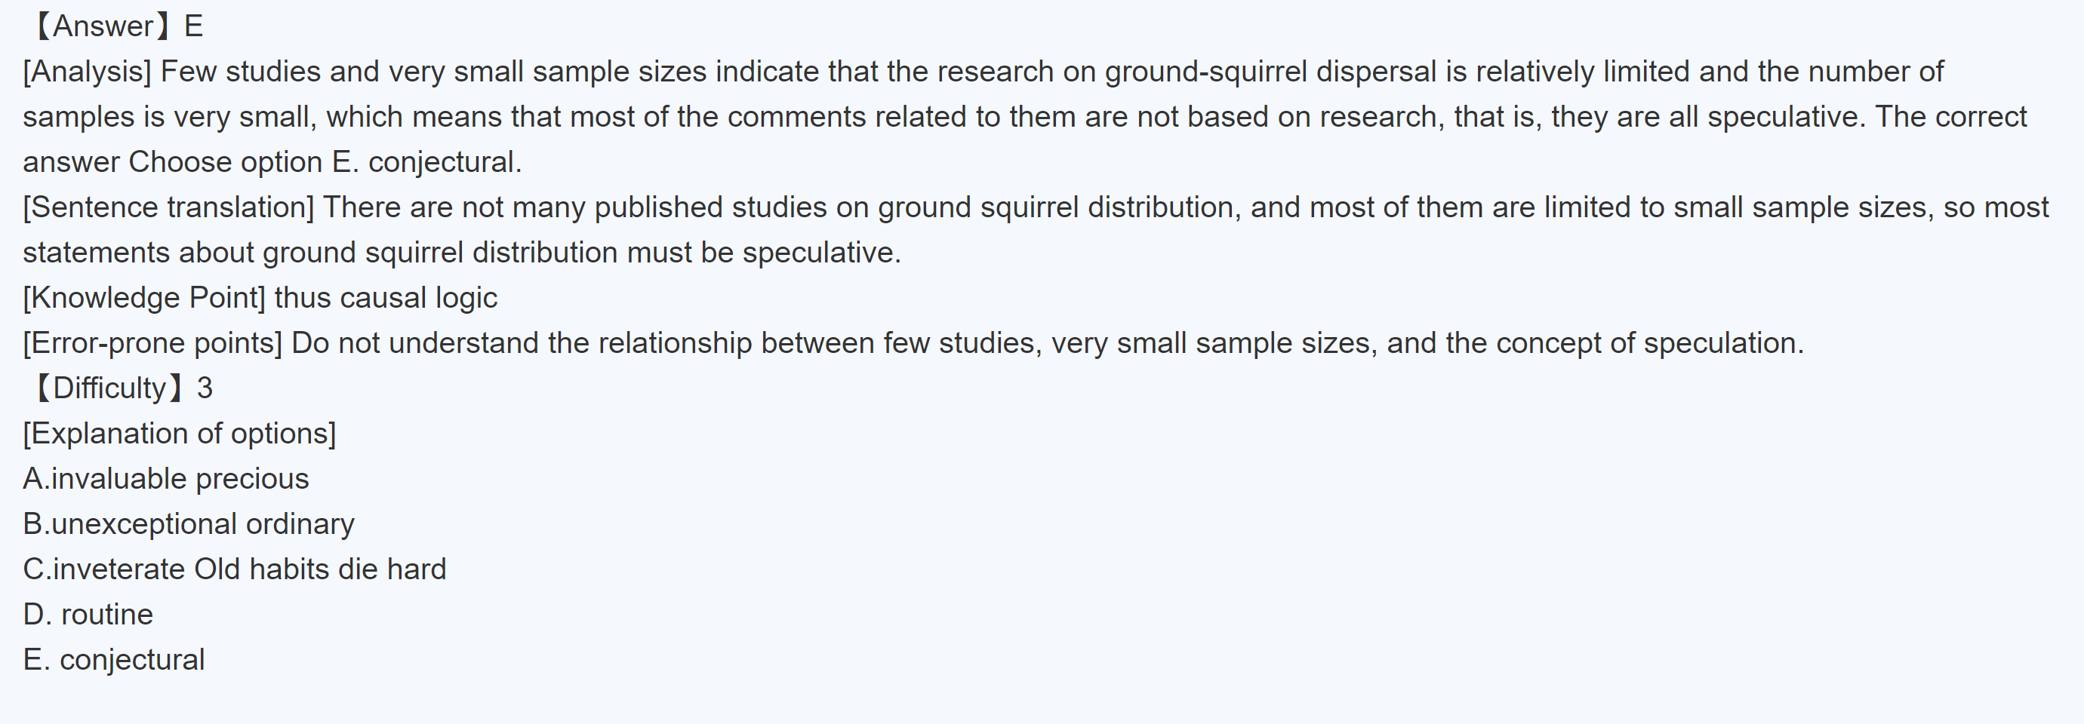Image resolution: width=2084 pixels, height=724 pixels.
Task: Click 'answer Choose option E. conjectural.' sentence
Action: [272, 162]
